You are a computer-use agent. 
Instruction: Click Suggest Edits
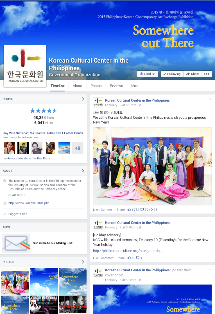point(18,214)
